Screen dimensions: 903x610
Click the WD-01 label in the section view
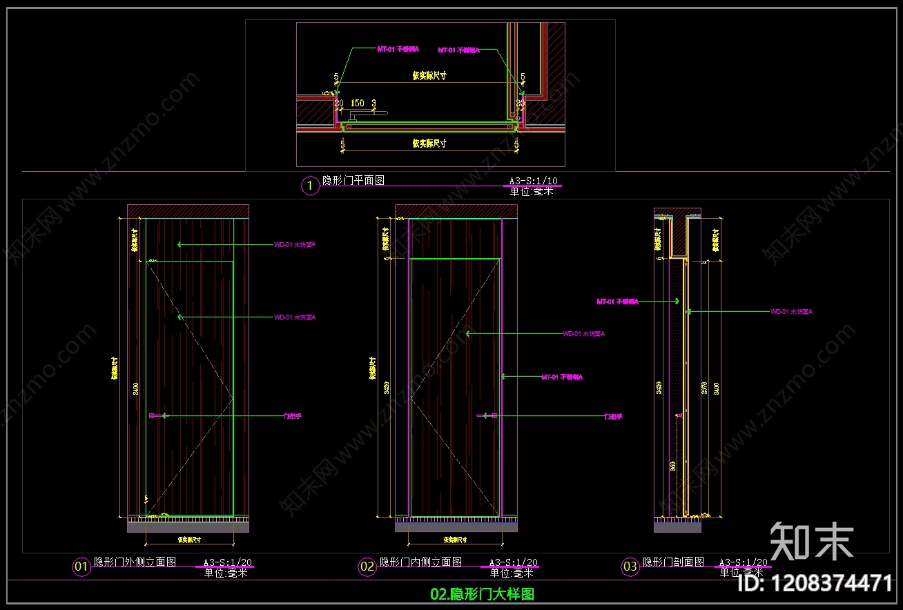click(x=791, y=312)
